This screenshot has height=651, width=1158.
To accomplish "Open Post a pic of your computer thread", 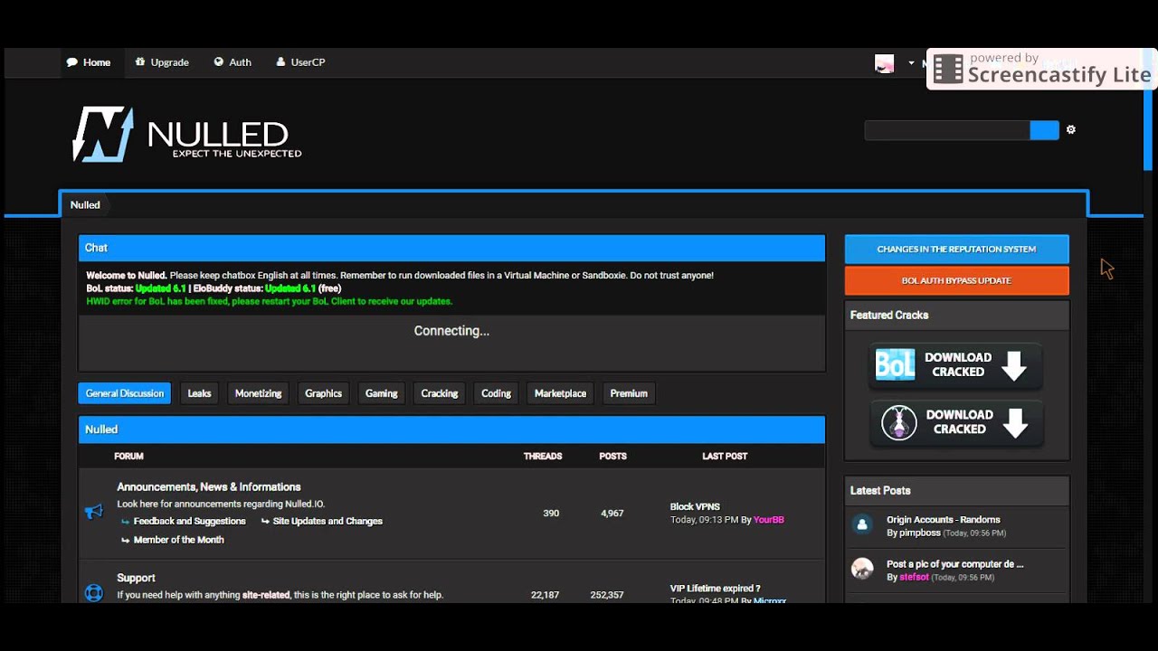I will (x=954, y=564).
